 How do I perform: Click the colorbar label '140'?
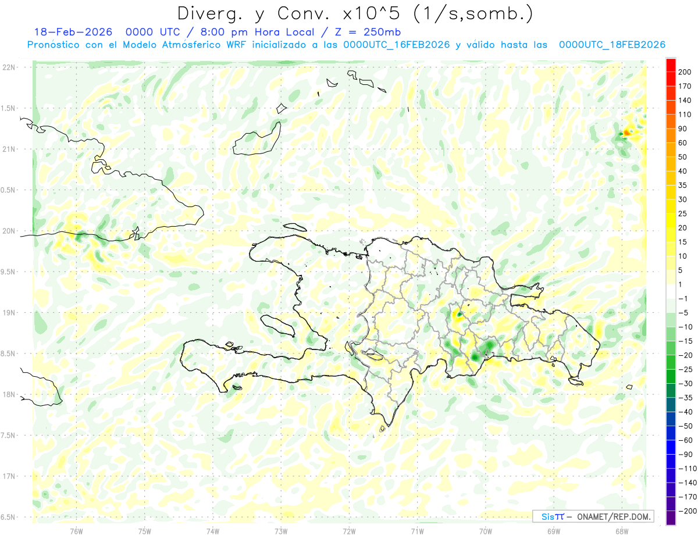(x=685, y=100)
